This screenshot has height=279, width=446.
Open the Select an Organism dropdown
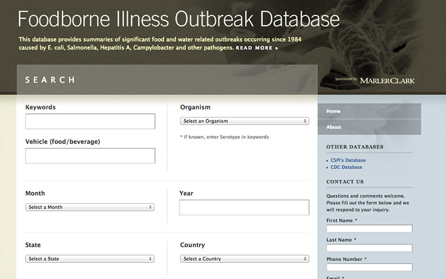coord(244,121)
